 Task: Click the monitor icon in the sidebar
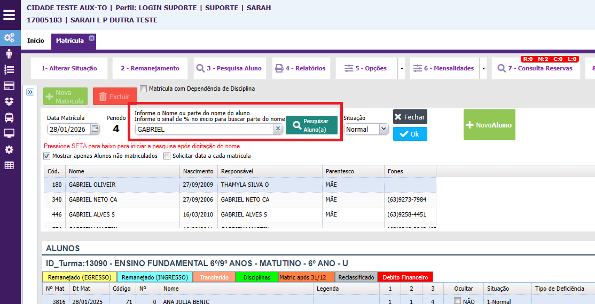click(x=9, y=133)
